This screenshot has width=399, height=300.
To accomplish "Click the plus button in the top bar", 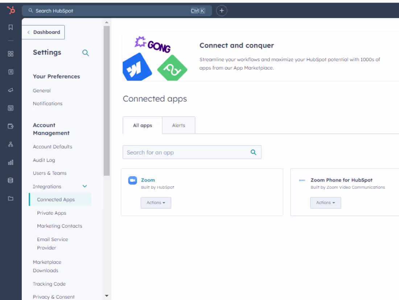I will tap(222, 11).
